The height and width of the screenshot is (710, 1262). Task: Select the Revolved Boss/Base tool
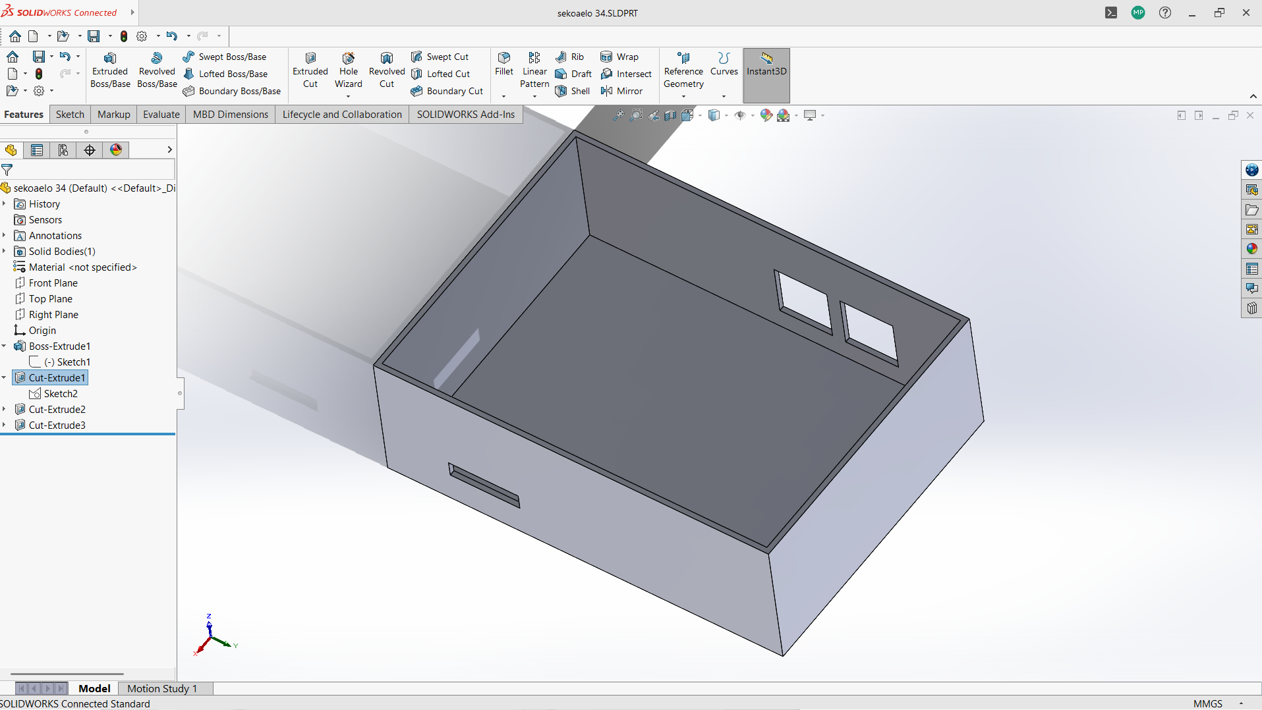pyautogui.click(x=157, y=70)
